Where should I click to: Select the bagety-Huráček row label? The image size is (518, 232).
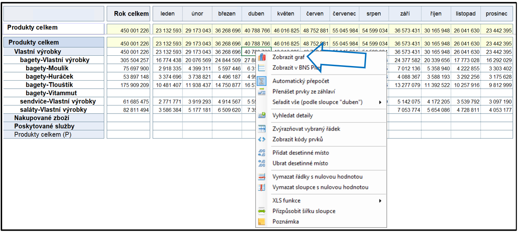(54, 76)
